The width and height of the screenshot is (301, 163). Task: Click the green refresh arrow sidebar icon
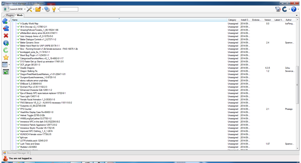(x=6, y=50)
